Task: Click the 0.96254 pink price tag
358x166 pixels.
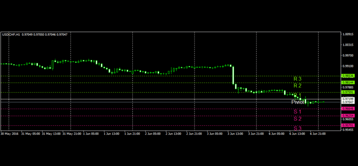Action: coord(348,116)
